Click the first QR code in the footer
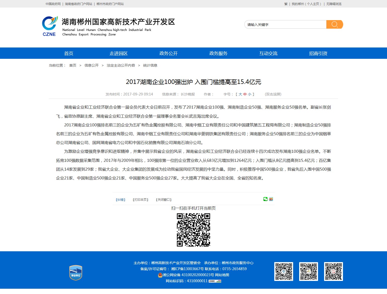Viewport: 387px width, 294px height. [x=284, y=272]
